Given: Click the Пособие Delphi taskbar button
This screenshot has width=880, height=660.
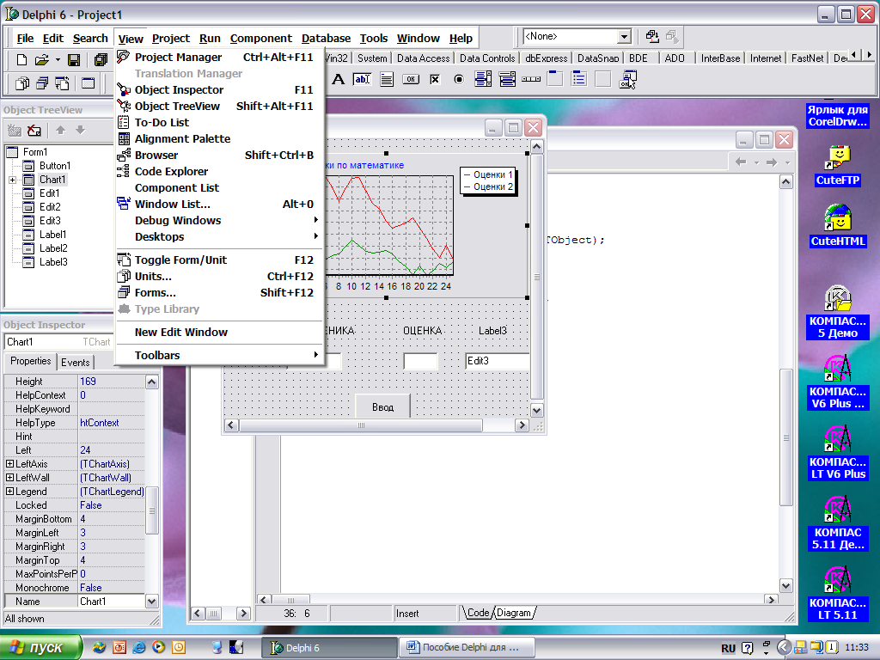Looking at the screenshot, I should coord(466,647).
